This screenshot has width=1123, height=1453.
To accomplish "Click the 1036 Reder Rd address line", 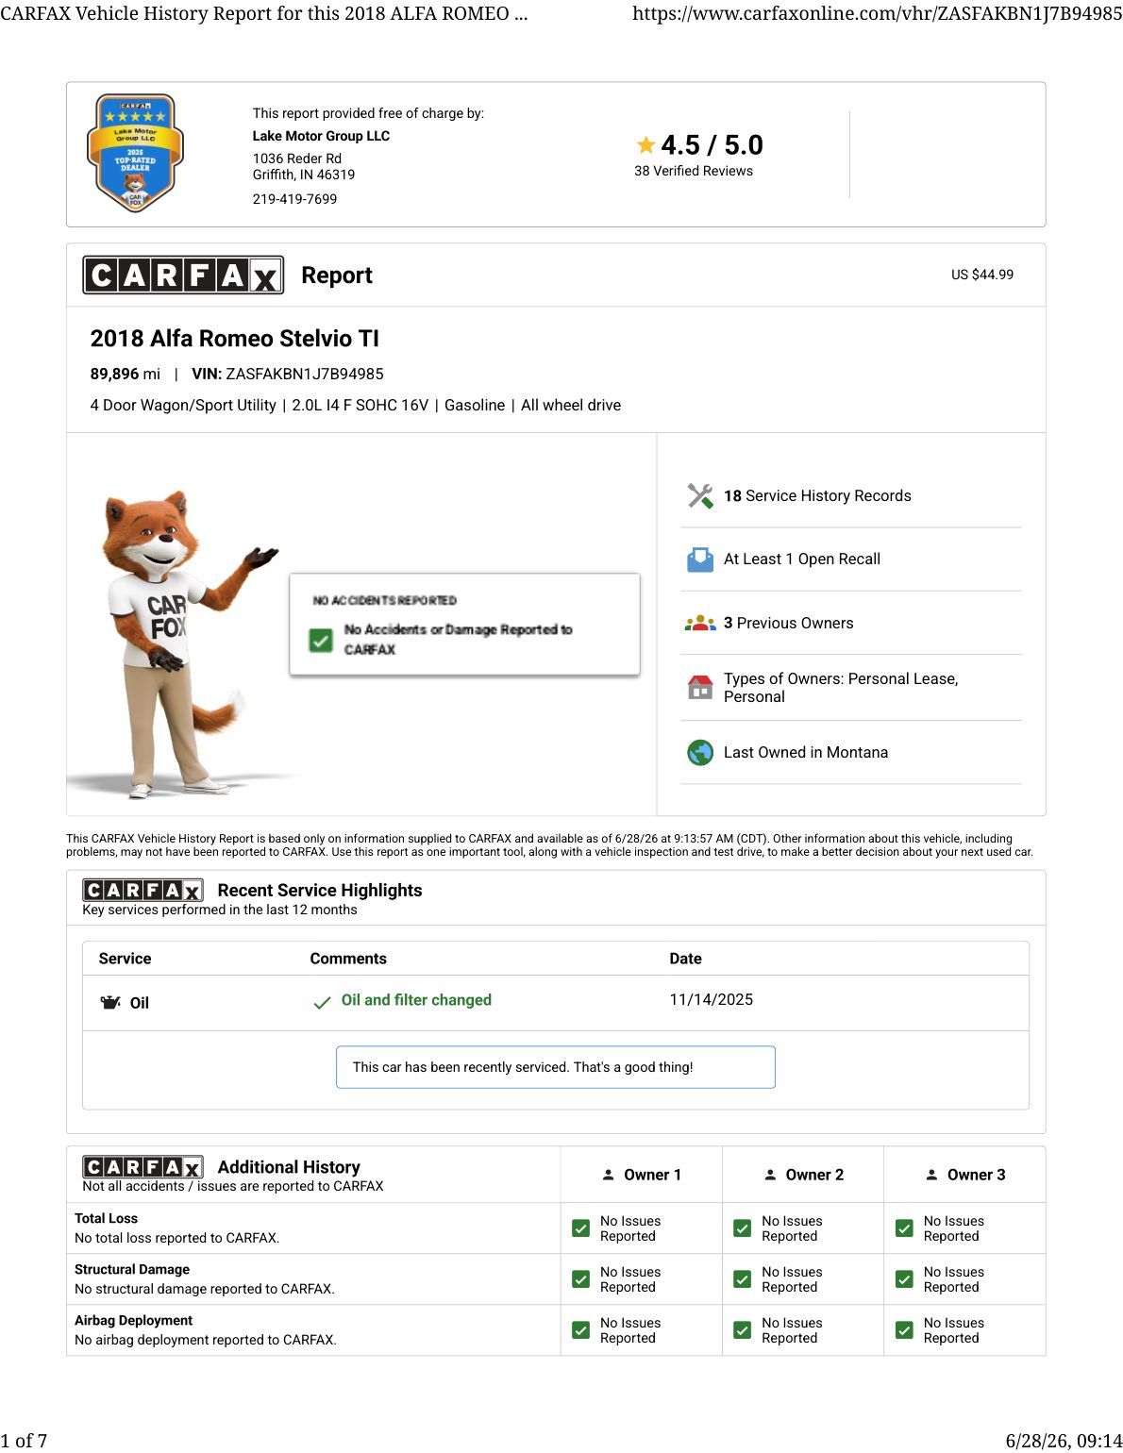I will click(x=297, y=159).
